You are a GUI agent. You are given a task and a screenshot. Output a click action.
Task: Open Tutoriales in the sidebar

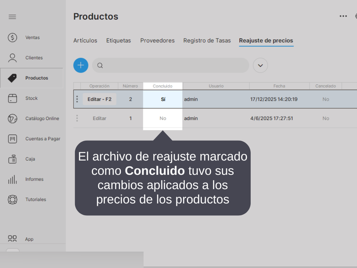click(x=36, y=199)
